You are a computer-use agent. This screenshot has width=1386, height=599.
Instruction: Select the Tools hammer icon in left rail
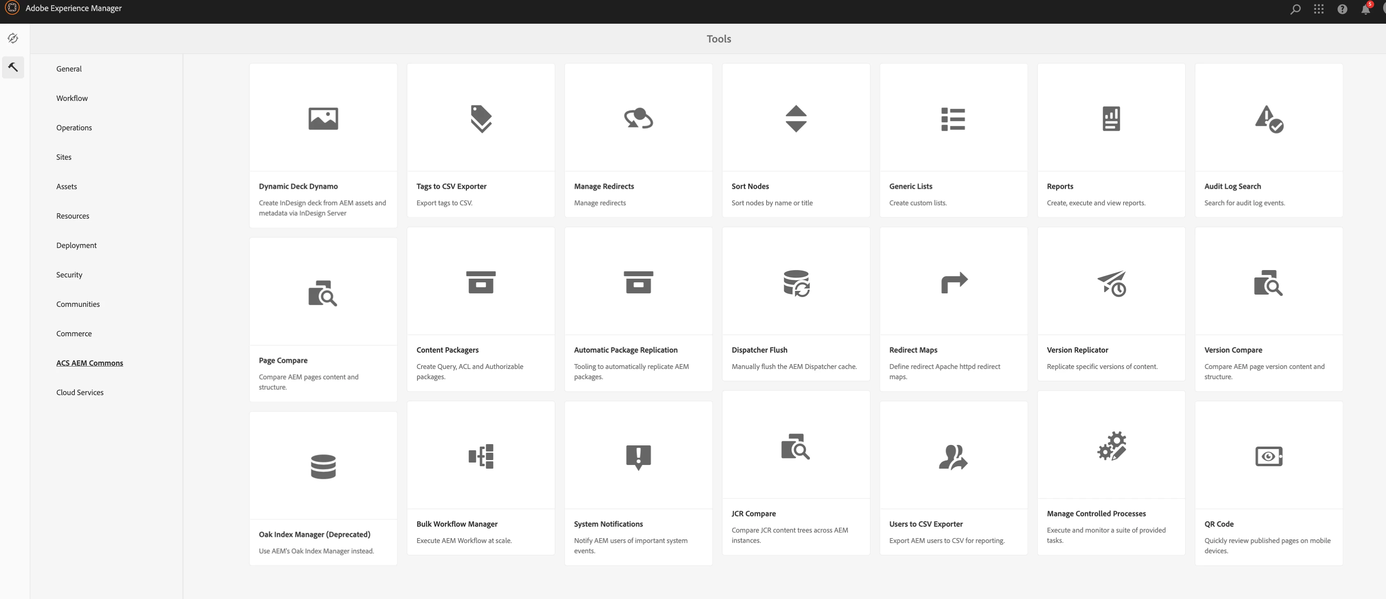tap(13, 67)
